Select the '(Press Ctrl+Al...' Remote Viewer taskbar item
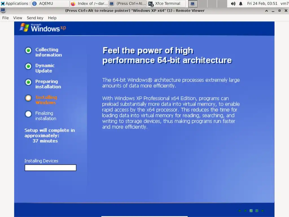The height and width of the screenshot is (217, 289). 128,3
